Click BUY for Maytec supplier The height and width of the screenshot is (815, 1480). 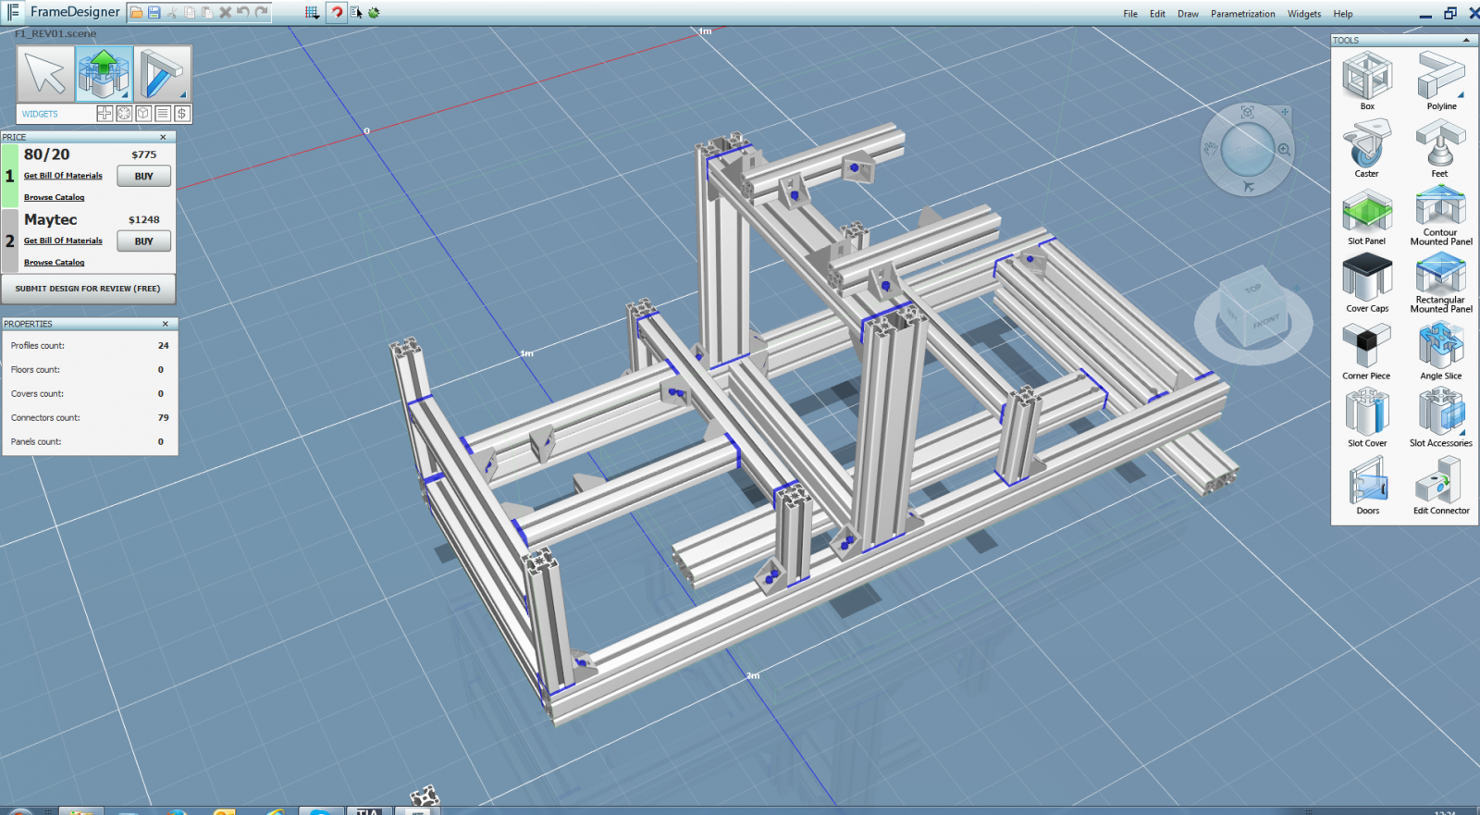click(x=143, y=241)
